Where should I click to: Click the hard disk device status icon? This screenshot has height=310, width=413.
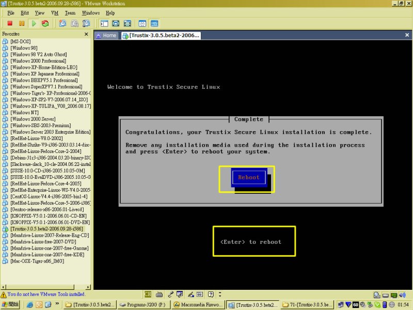click(377, 295)
